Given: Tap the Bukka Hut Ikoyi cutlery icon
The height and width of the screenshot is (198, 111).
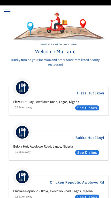Looking at the screenshot, I should pos(22,132).
